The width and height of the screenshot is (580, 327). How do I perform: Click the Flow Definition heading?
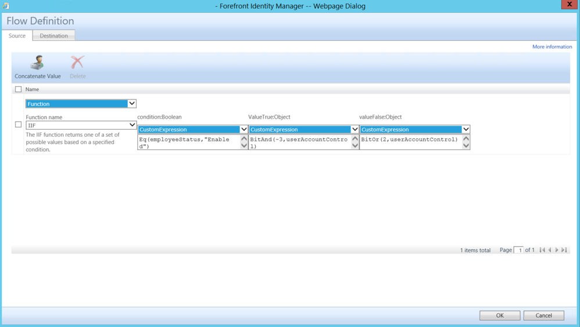tap(40, 21)
